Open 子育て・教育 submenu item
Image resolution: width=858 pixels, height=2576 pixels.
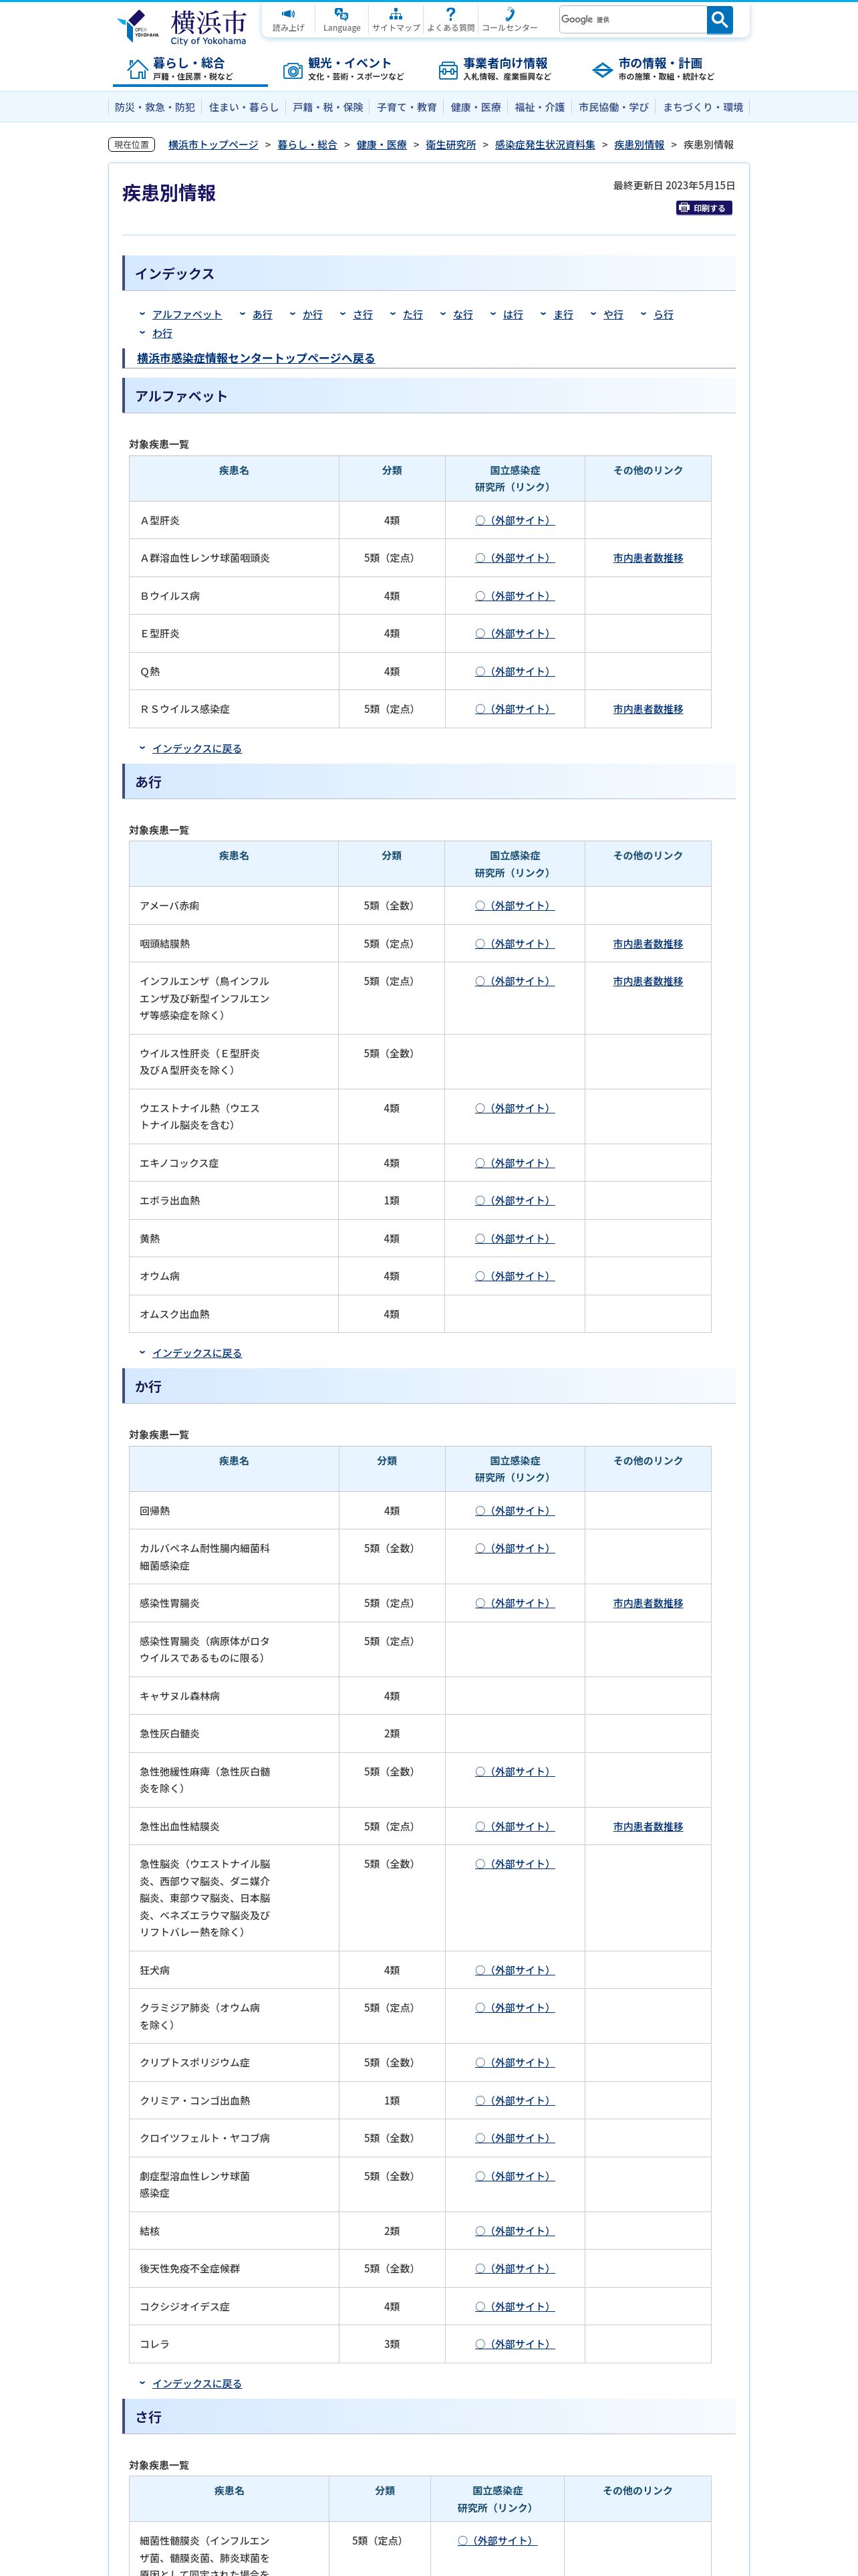[x=406, y=107]
